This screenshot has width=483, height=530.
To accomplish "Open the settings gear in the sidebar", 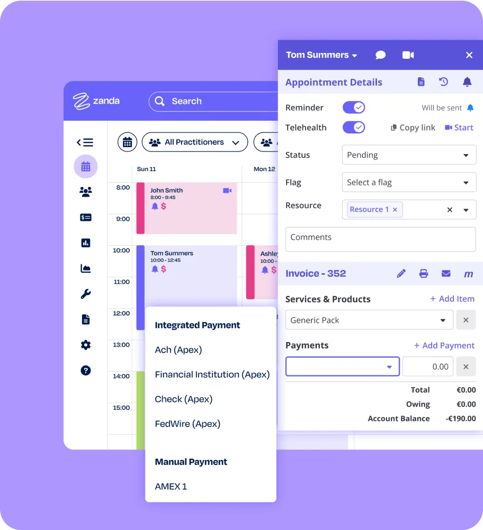I will 85,345.
